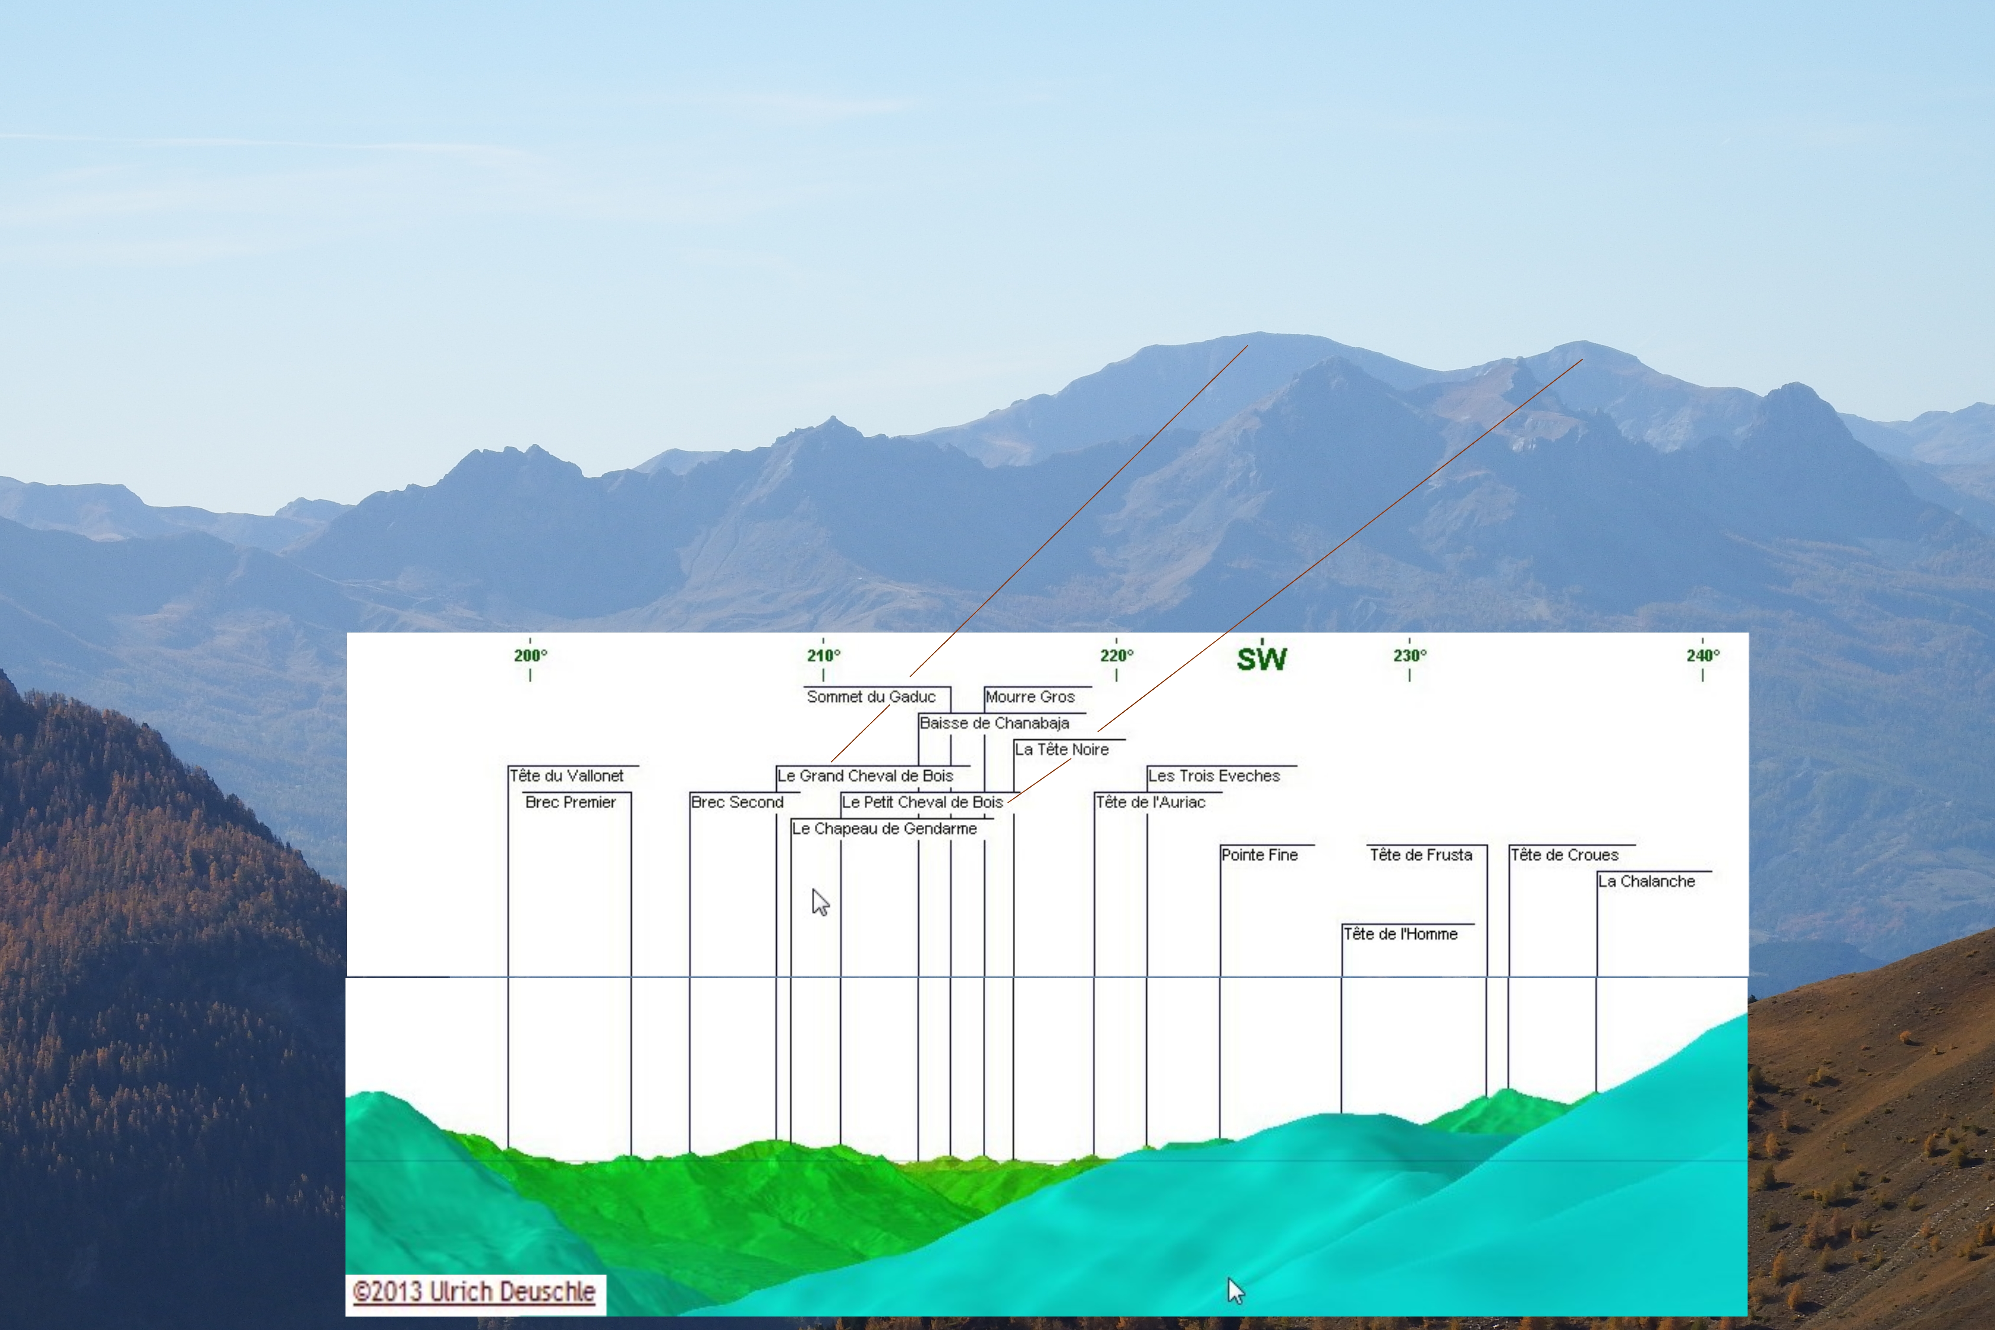The image size is (1995, 1330).
Task: Click the La Tête Noire label
Action: pos(1061,749)
